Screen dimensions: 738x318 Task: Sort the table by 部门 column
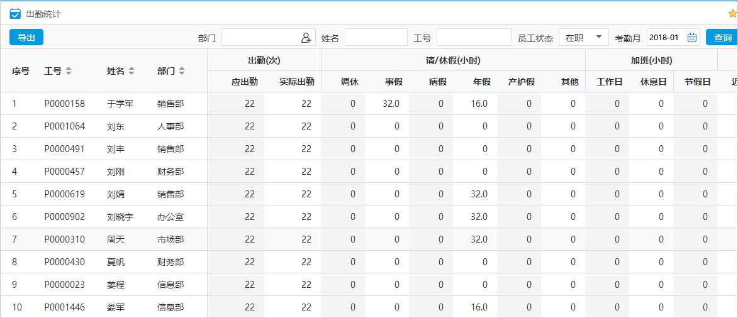[x=182, y=71]
